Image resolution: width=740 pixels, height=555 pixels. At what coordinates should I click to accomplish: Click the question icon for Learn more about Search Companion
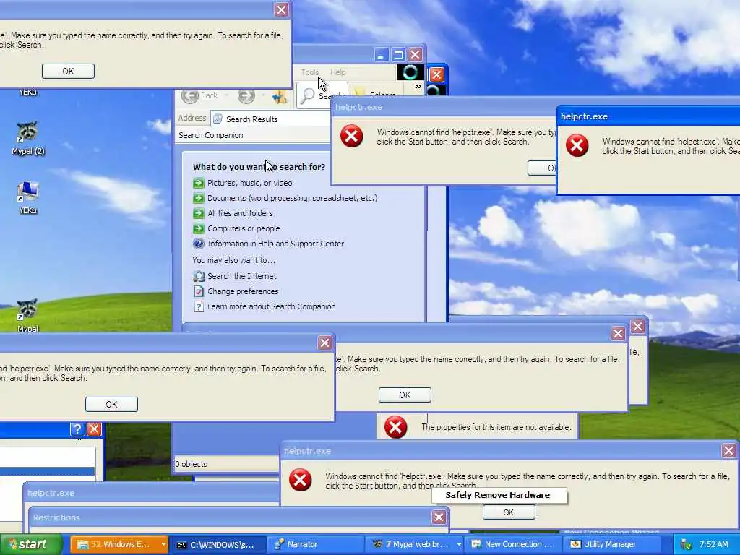click(x=199, y=306)
